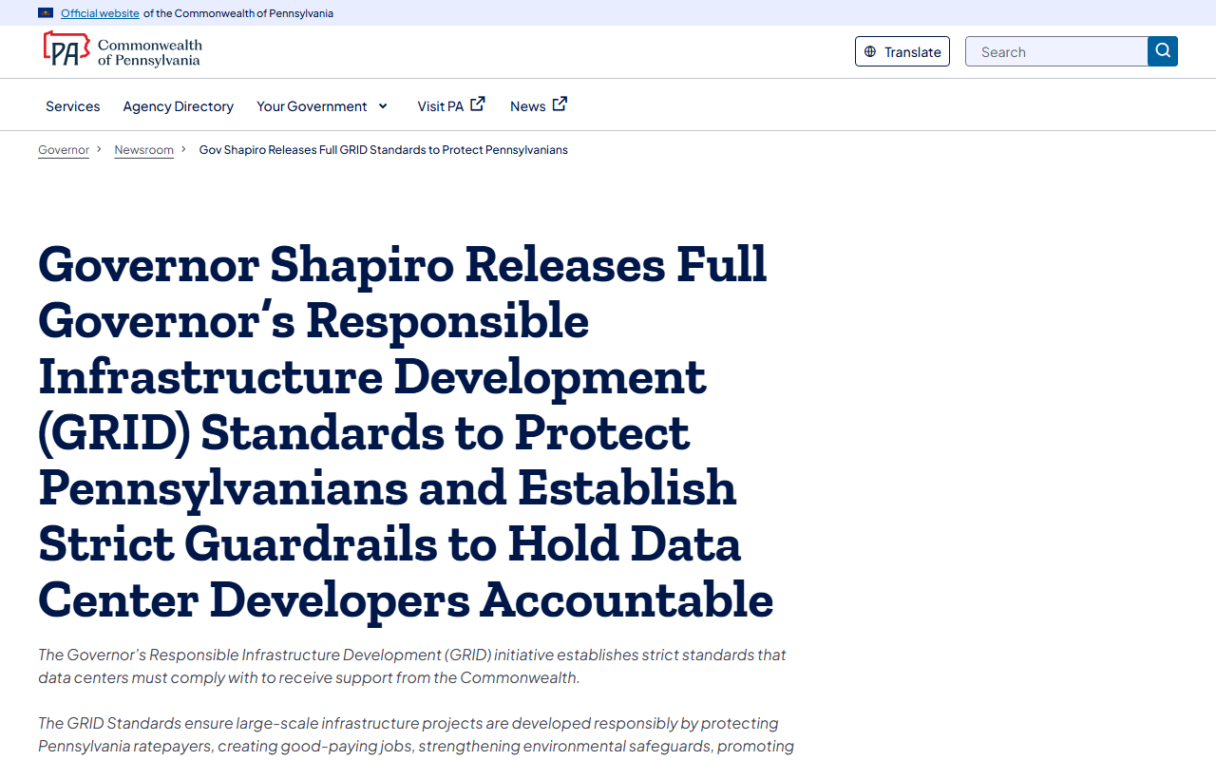1216x760 pixels.
Task: Expand the Your Government chevron
Action: coord(383,105)
